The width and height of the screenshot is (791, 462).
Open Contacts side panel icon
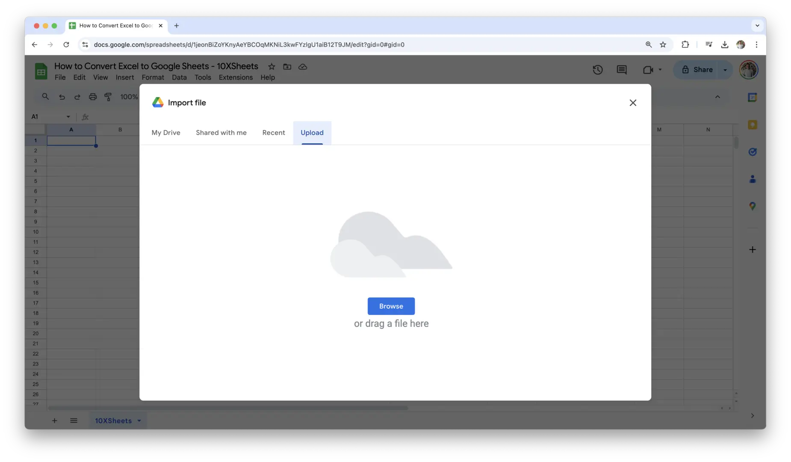[752, 179]
